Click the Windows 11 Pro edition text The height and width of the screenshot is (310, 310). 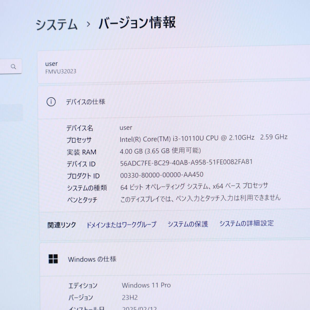146,285
